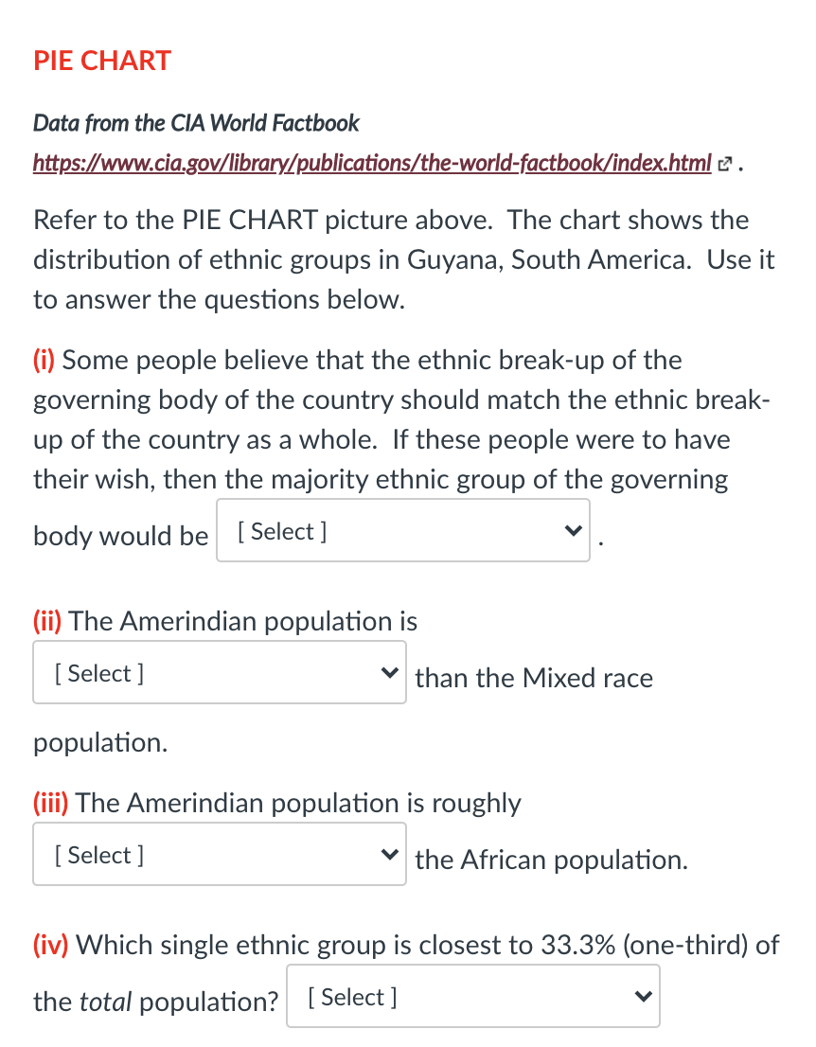The image size is (816, 1047).
Task: Click the red (ii) question label
Action: tap(47, 621)
